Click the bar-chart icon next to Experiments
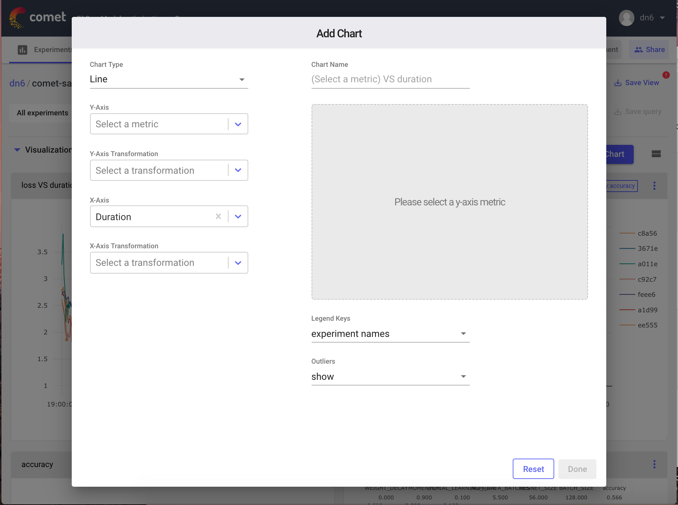This screenshot has height=505, width=678. (x=23, y=50)
